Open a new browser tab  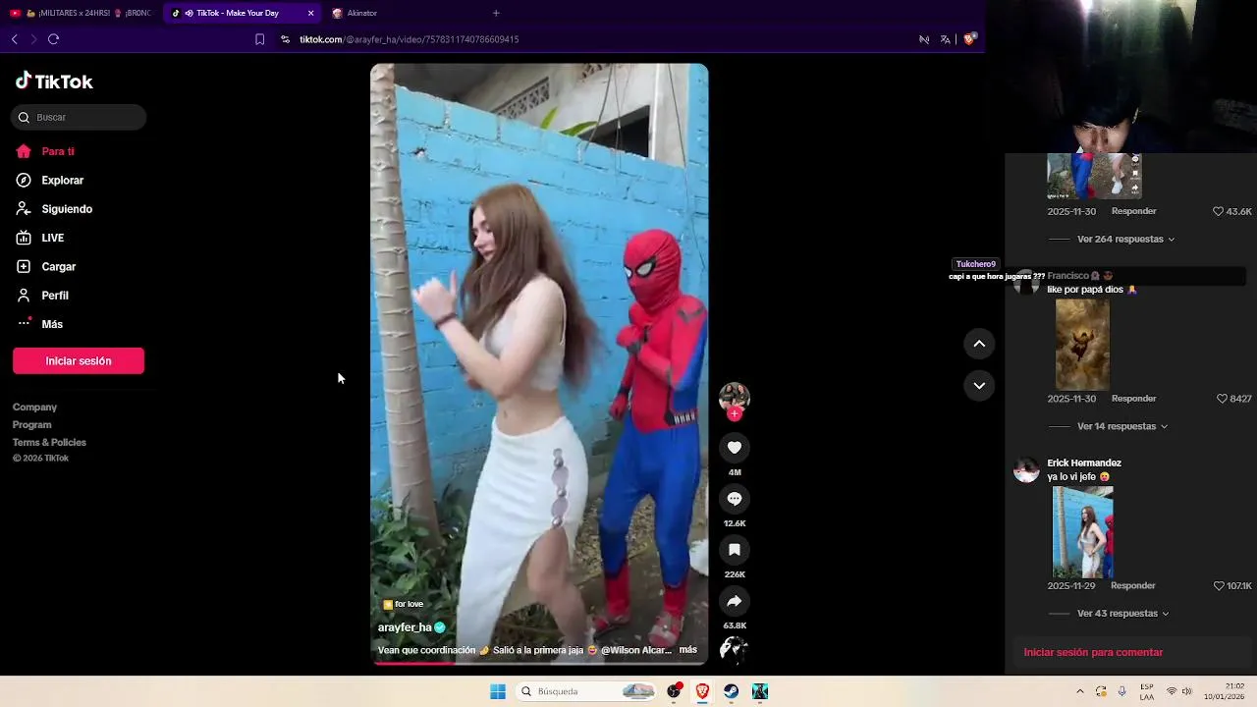pos(496,13)
